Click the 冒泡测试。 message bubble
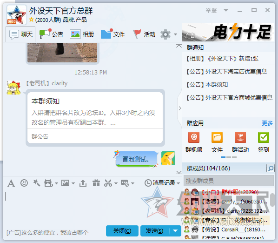Screen dimensions: 278x243 [136, 159]
